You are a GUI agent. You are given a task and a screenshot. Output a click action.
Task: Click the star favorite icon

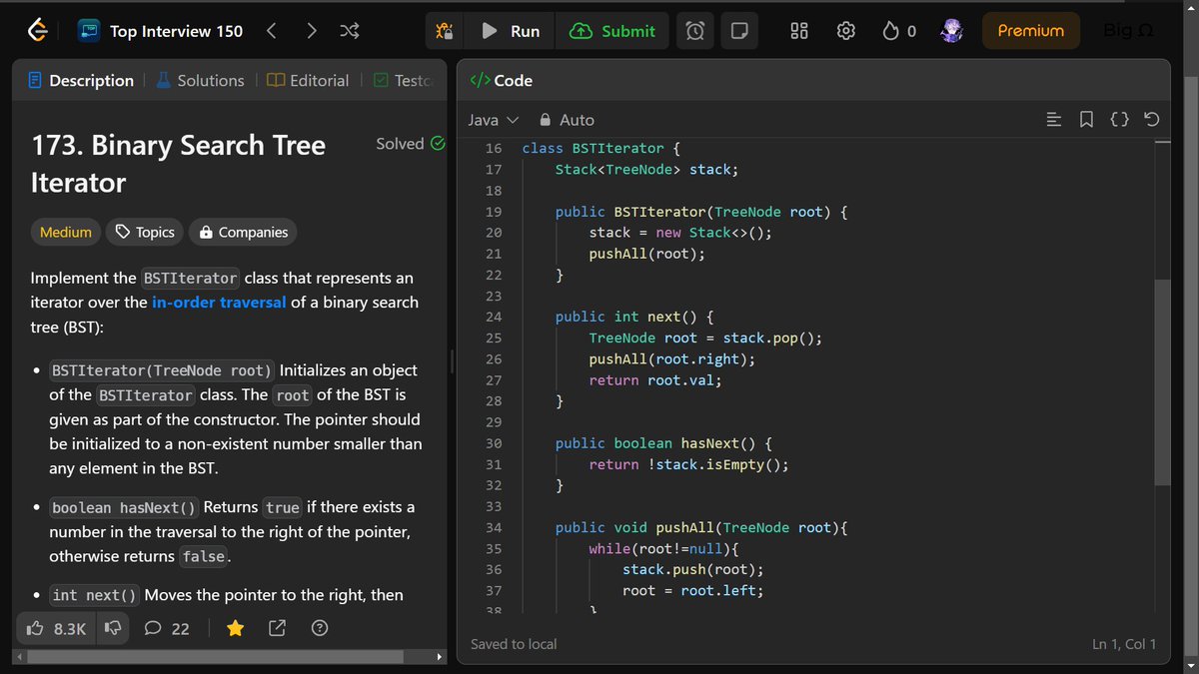pos(235,628)
